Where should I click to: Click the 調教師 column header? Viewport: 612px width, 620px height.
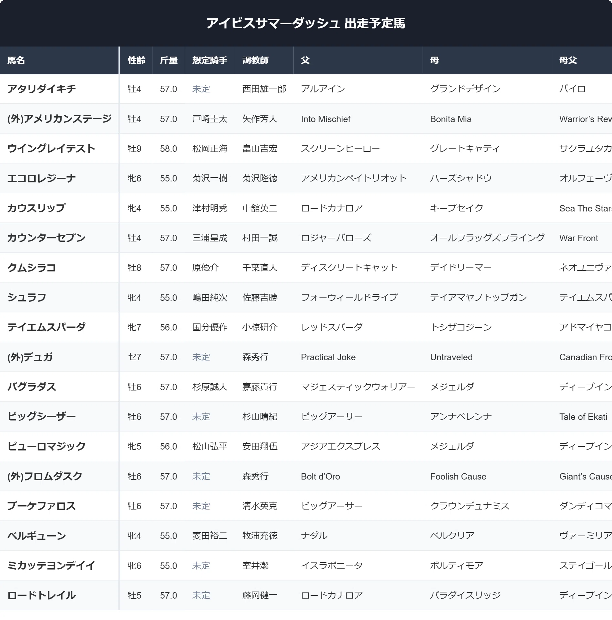pos(264,60)
